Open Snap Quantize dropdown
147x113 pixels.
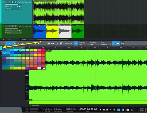(106, 45)
